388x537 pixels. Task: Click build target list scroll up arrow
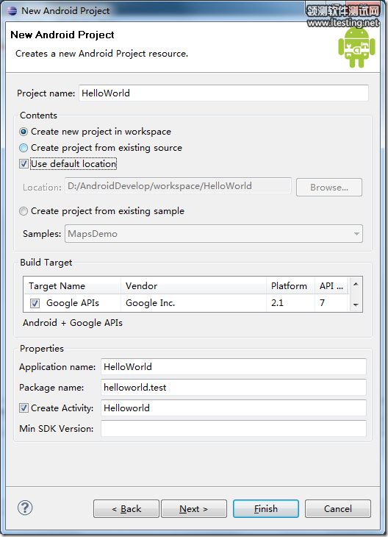coord(356,284)
